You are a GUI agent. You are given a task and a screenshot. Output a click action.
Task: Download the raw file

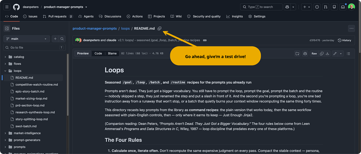point(327,54)
